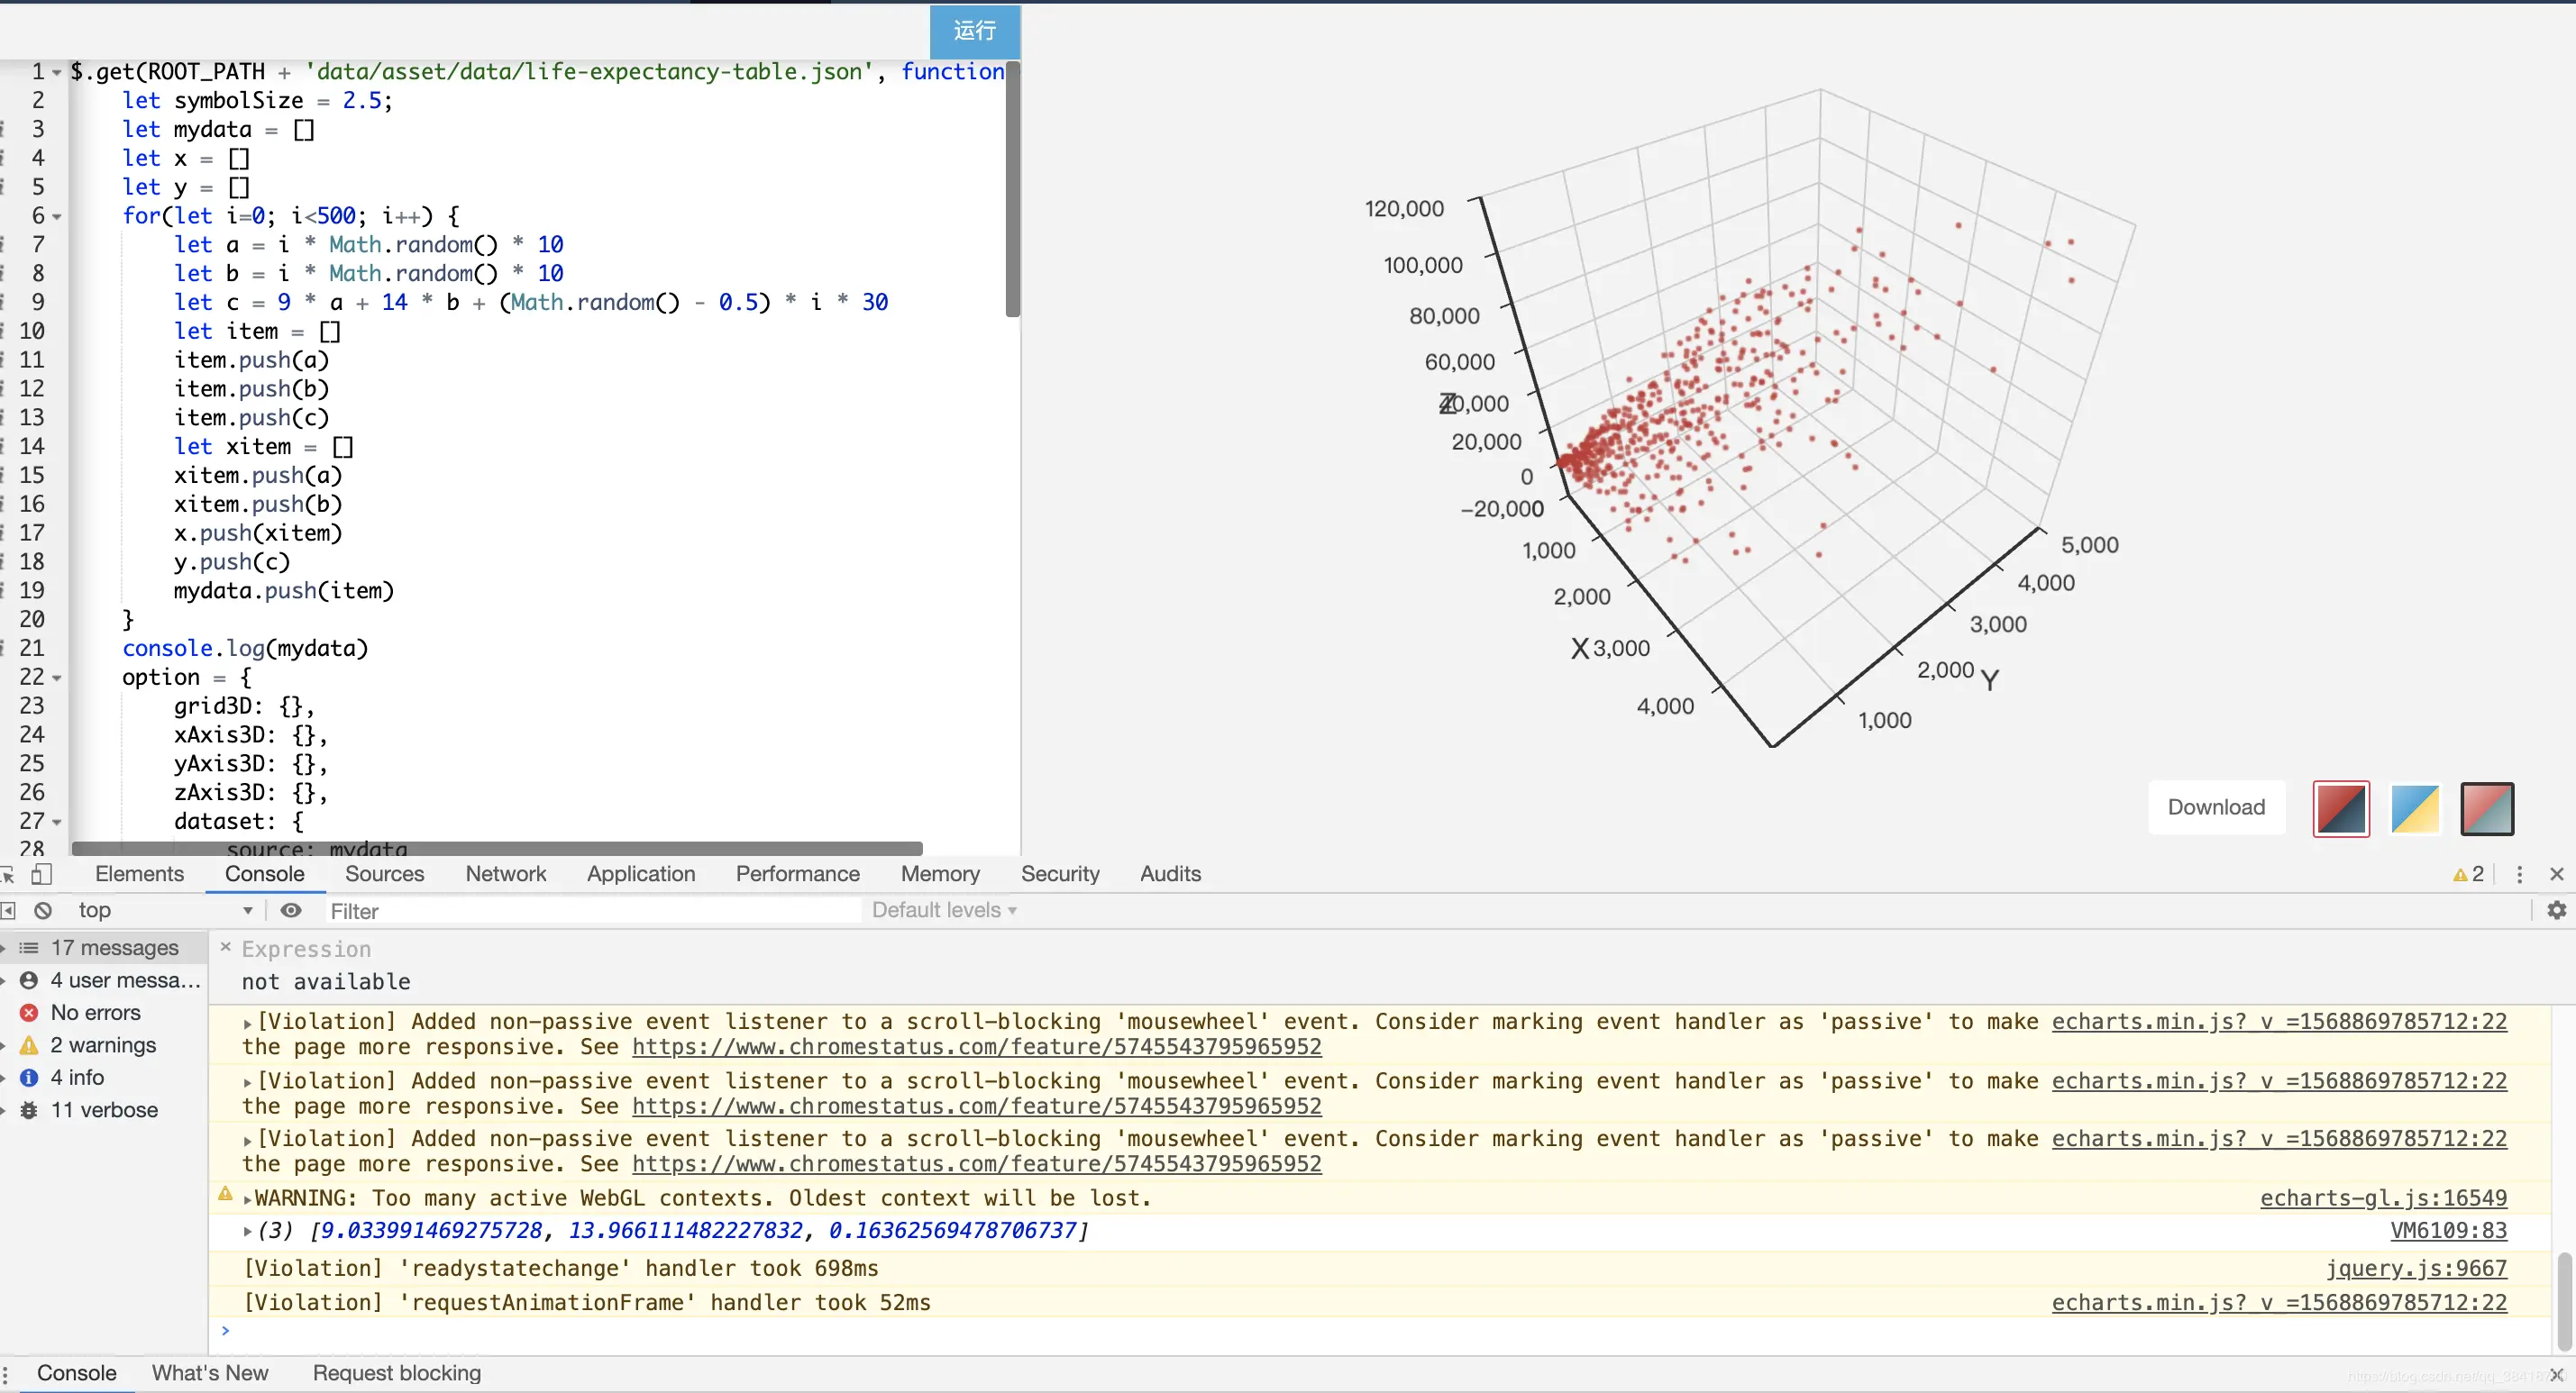
Task: Select the blue-yellow theme swatch
Action: [2414, 808]
